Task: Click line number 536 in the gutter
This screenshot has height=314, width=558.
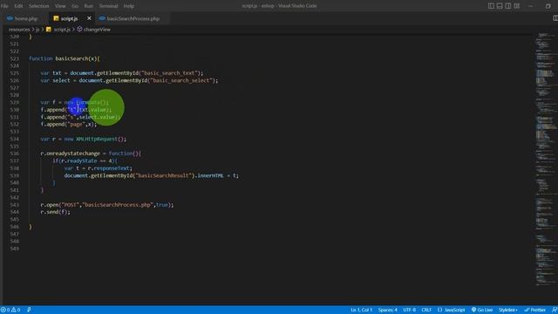Action: [15, 154]
